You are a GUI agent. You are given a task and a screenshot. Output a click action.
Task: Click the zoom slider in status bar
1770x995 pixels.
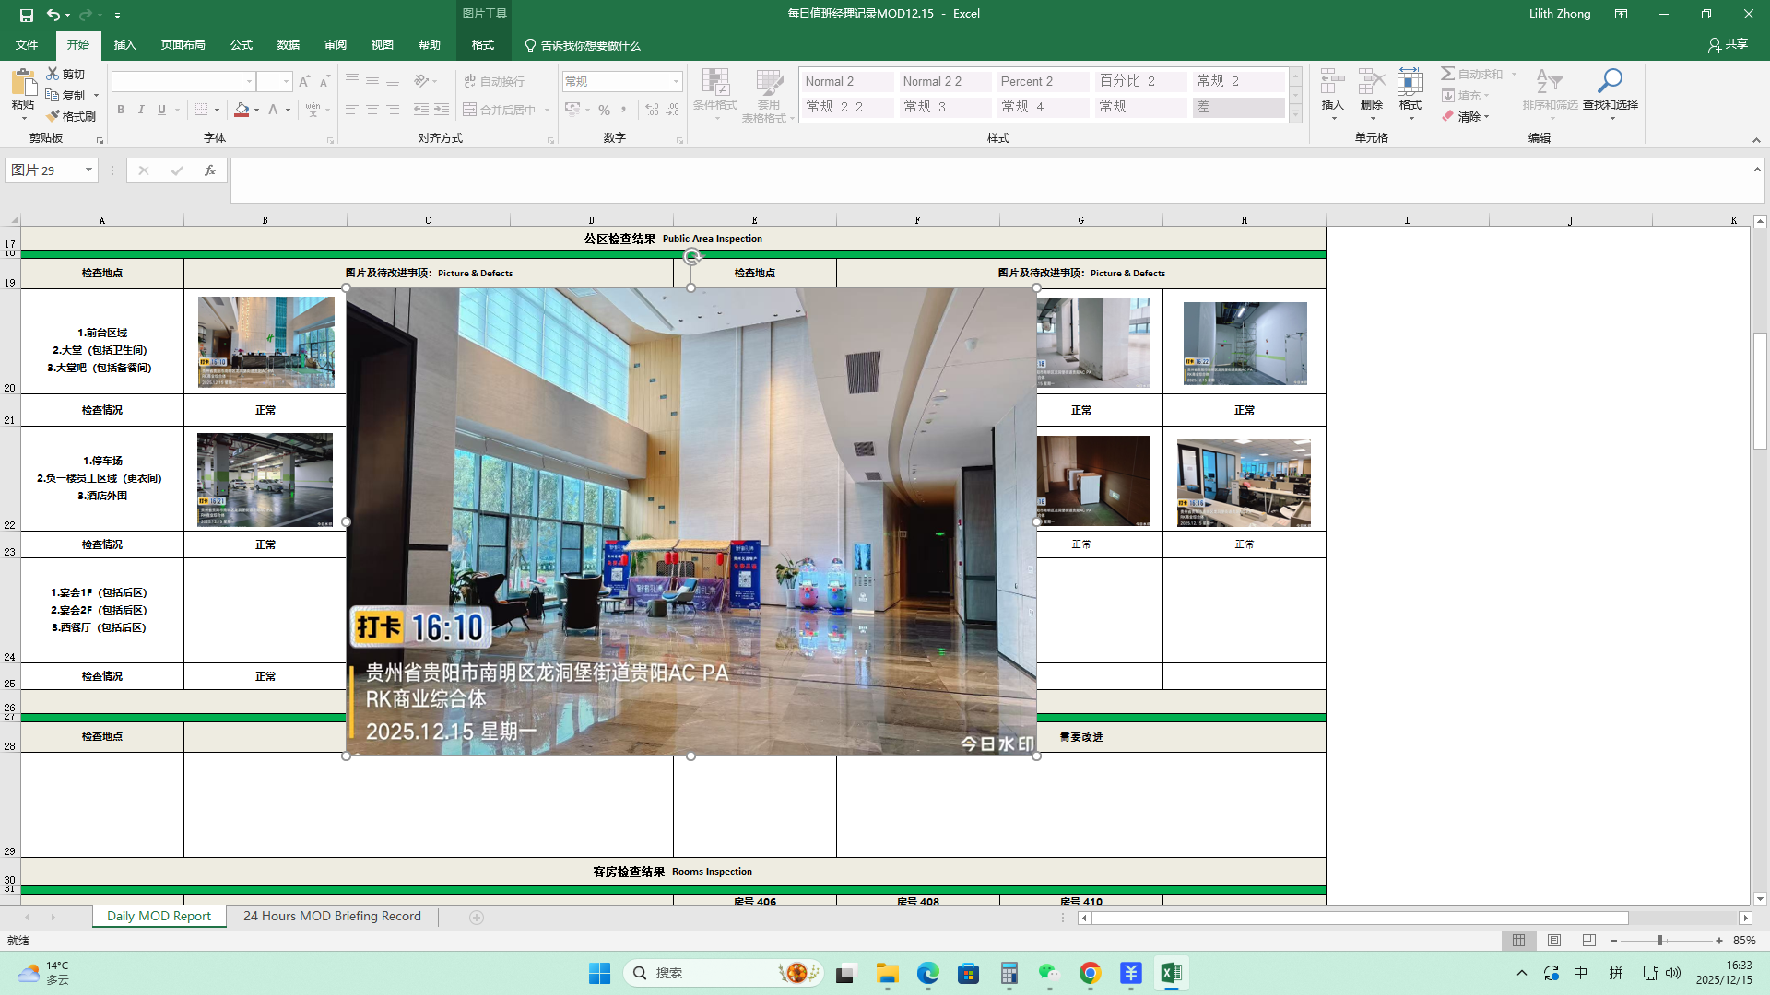coord(1659,941)
